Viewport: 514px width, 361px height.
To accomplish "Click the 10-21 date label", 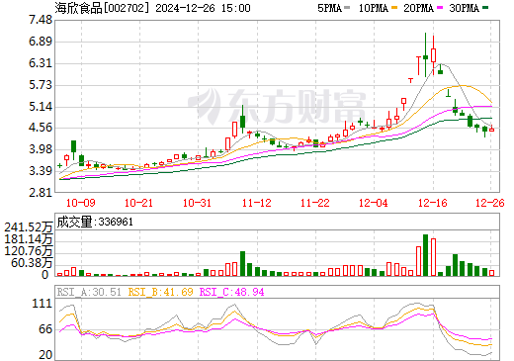I will coord(138,203).
